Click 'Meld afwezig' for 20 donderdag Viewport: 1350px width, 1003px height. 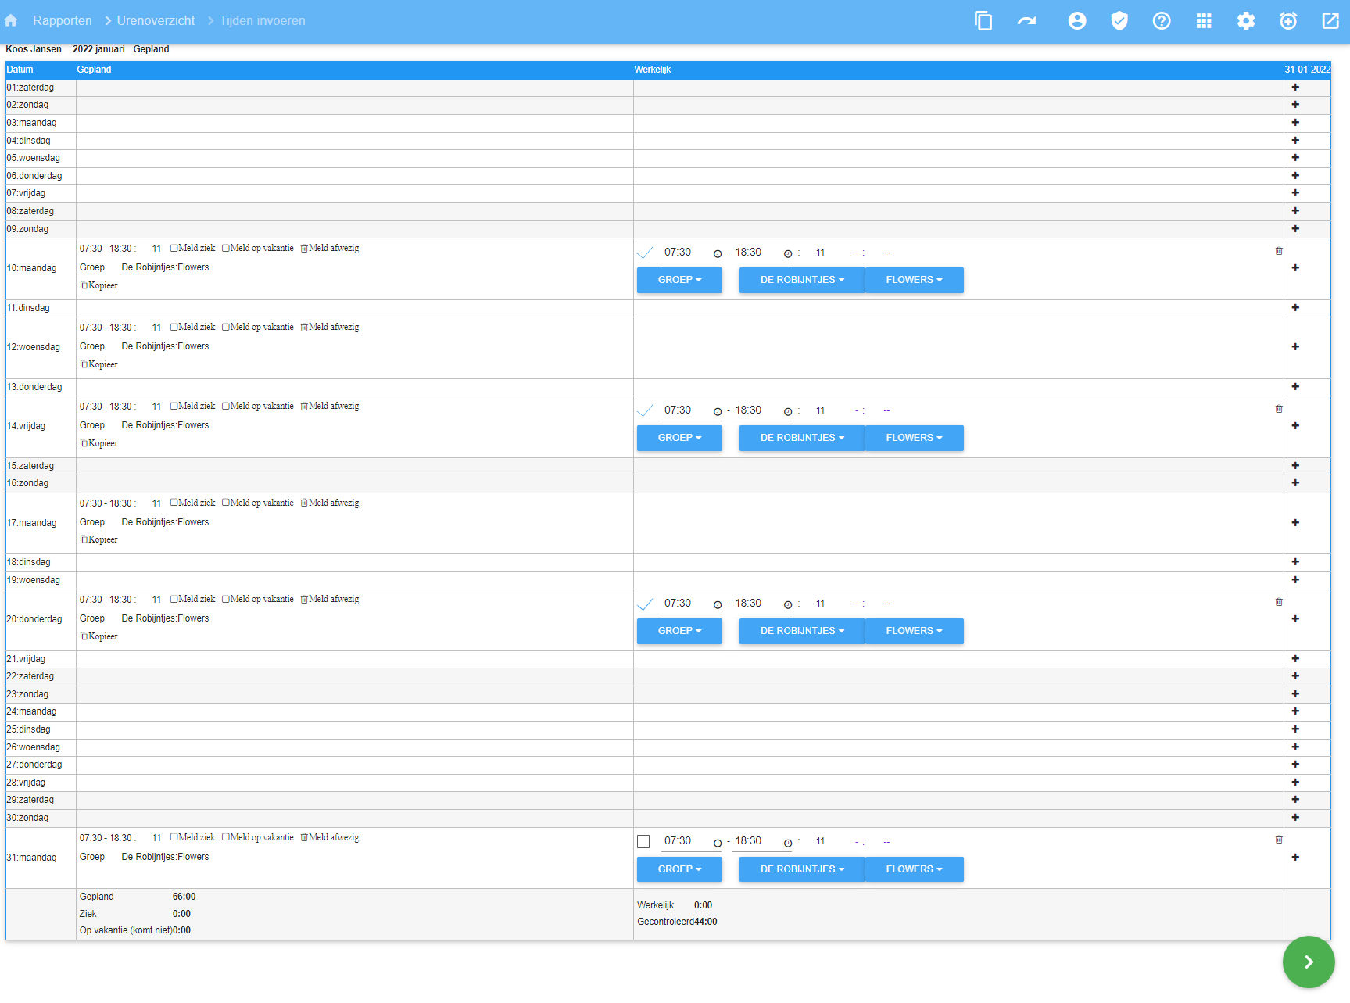tap(330, 599)
